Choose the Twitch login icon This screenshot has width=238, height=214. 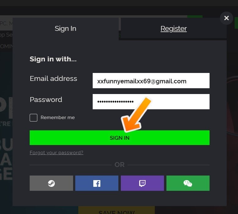pyautogui.click(x=142, y=183)
